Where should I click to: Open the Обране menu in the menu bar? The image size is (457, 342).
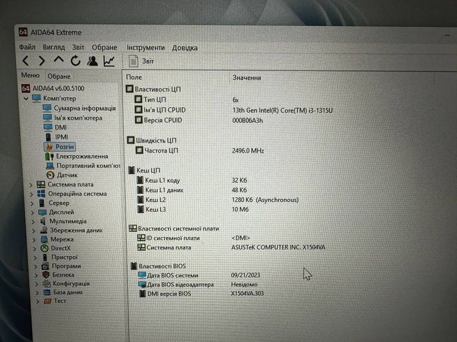click(104, 47)
